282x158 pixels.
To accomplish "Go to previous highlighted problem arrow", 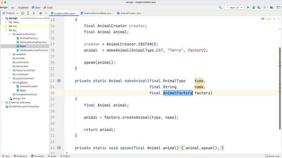I will click(275, 18).
